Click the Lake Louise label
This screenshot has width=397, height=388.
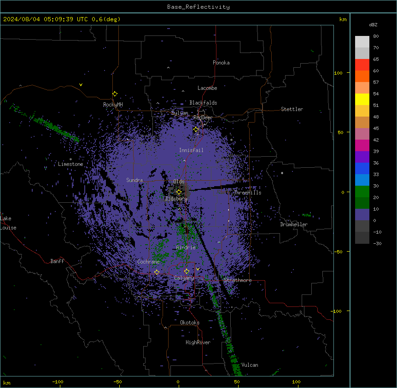8,223
